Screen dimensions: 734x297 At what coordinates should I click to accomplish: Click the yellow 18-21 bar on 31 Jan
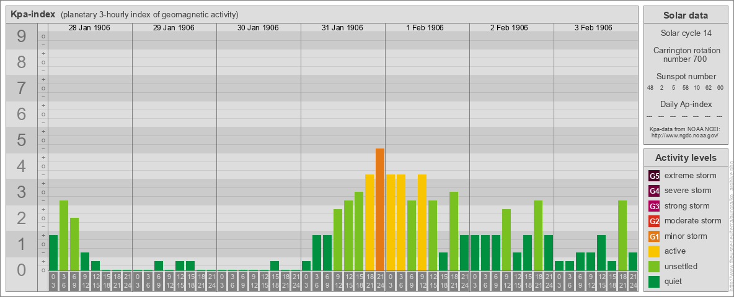click(x=369, y=222)
